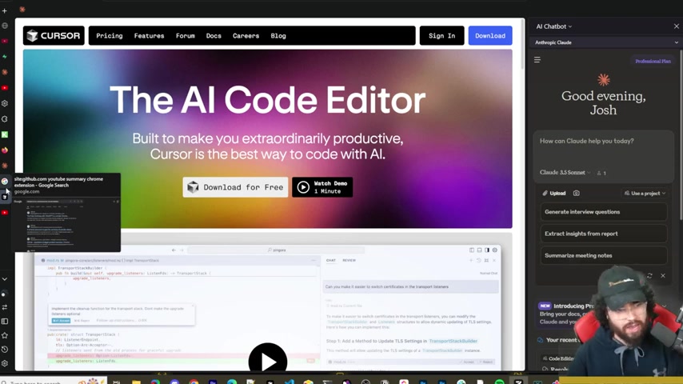
Task: Open the Claude hamburger menu
Action: (537, 60)
